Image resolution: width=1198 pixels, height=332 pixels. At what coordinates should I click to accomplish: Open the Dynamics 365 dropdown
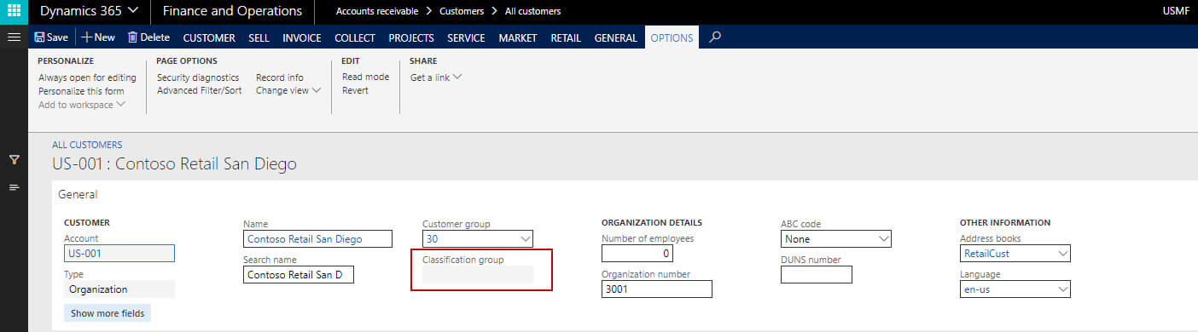[90, 12]
